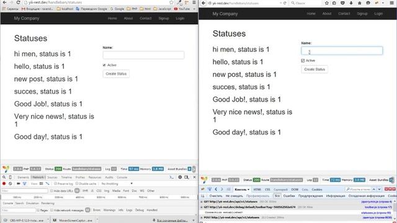Filter network requests by XHR

[x=86, y=191]
